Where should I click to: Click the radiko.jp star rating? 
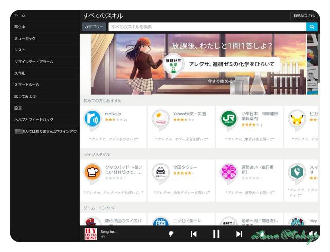(114, 120)
